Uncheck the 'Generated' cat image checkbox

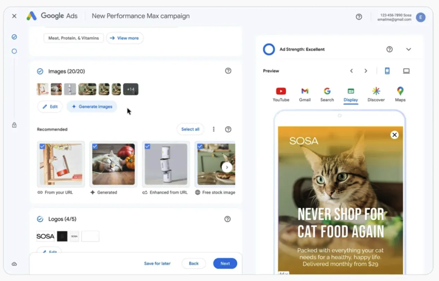95,146
